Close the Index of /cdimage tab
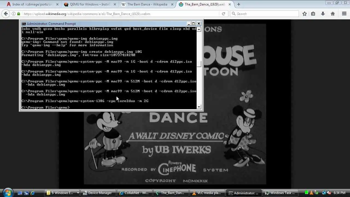 (57, 4)
